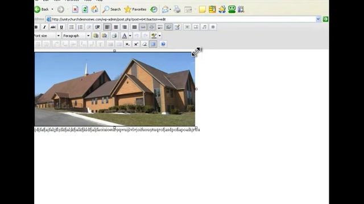Open the Back history dropdown arrow
Screen dimensions: 364x204
point(52,9)
